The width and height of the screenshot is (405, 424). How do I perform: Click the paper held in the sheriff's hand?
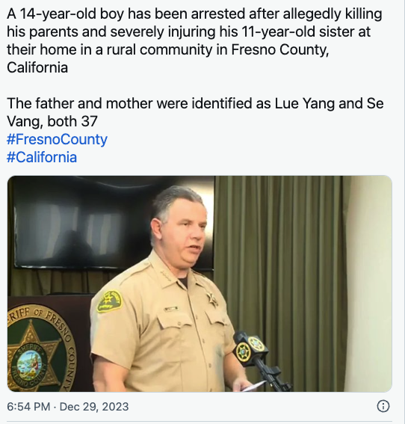click(254, 386)
